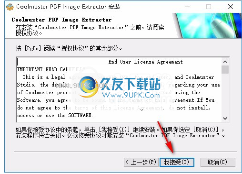The image size is (242, 174).
Task: Click the installer icon in title bar
Action: click(10, 7)
